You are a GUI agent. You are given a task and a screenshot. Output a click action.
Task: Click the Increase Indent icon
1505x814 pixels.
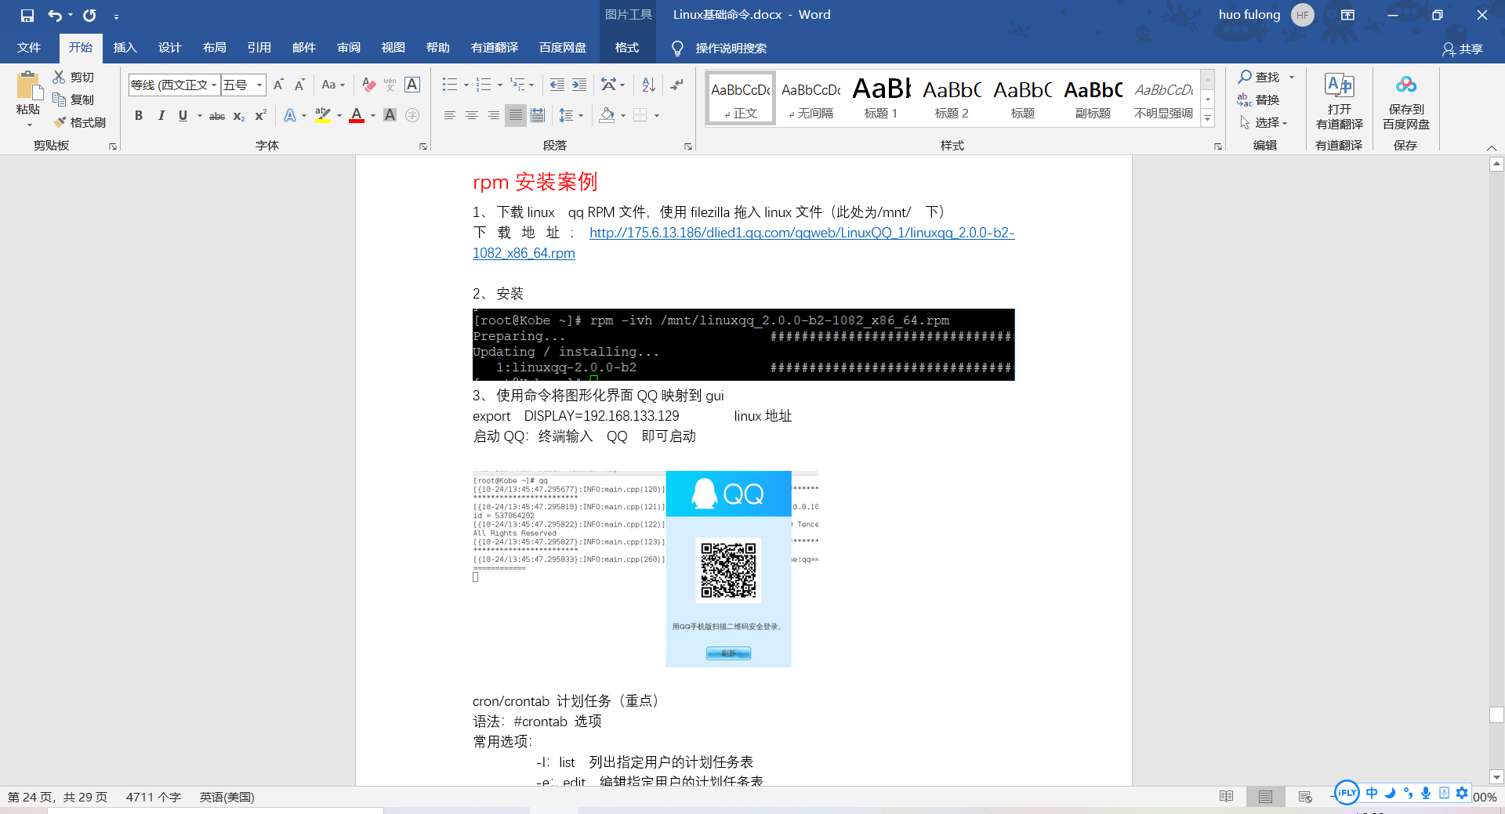click(578, 85)
